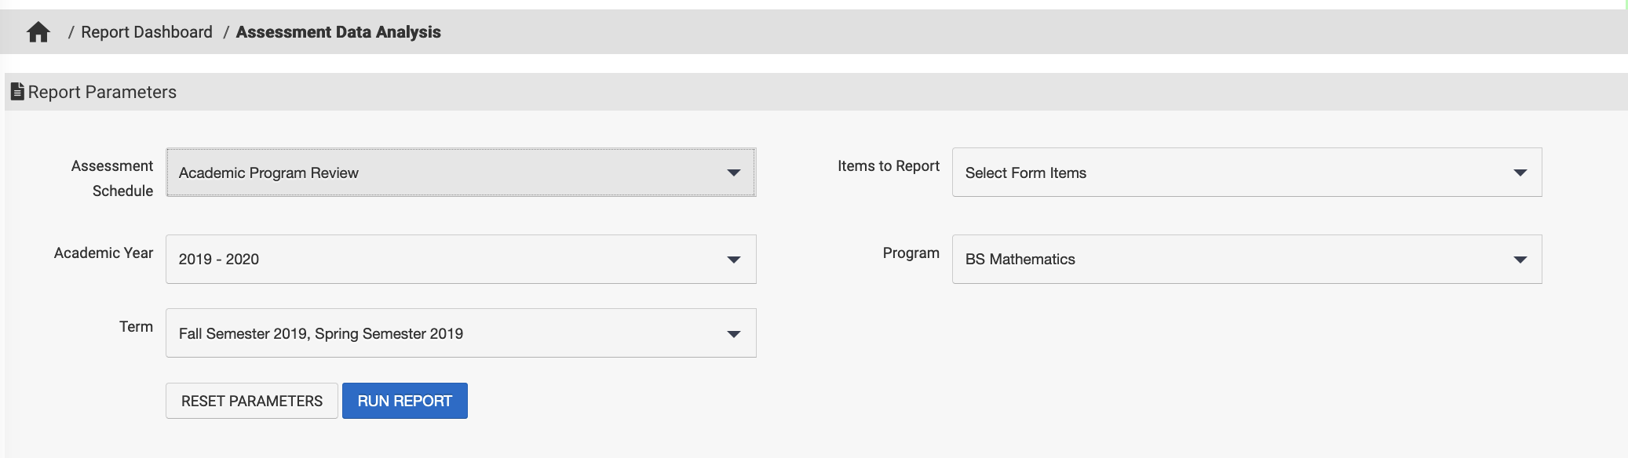Click the caret arrow of Academic Year dropdown
1628x458 pixels.
(734, 260)
